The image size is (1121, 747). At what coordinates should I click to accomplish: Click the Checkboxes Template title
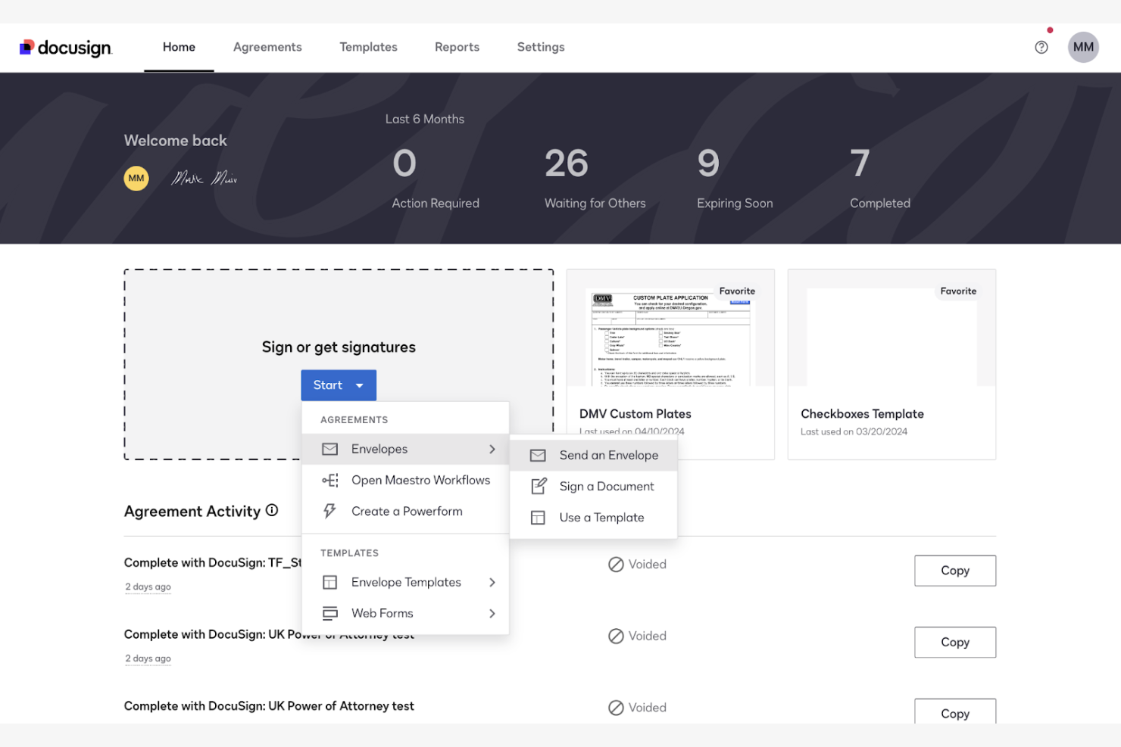(x=862, y=414)
